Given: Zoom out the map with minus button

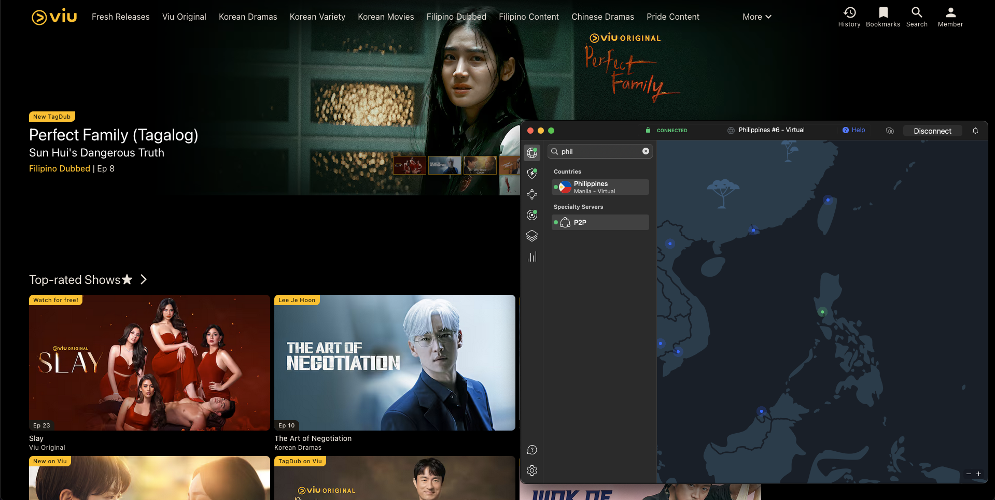Looking at the screenshot, I should point(969,474).
